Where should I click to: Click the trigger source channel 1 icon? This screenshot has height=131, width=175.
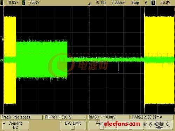pyautogui.click(x=153, y=2)
